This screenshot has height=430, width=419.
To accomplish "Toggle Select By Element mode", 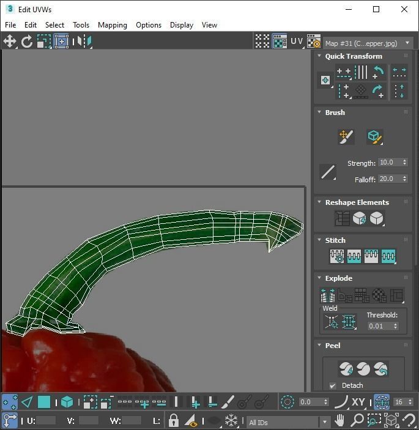I will coord(67,402).
